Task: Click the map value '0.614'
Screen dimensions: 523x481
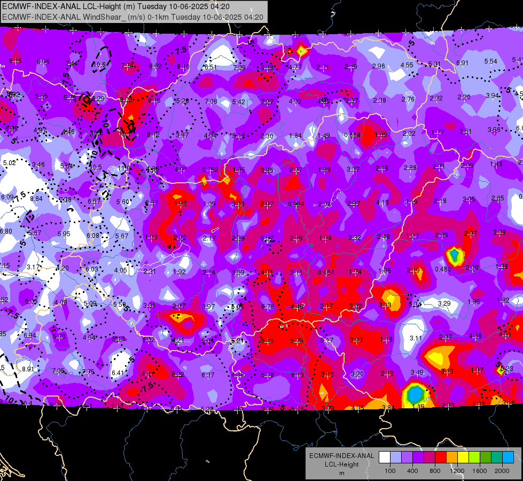Action: tap(352, 135)
